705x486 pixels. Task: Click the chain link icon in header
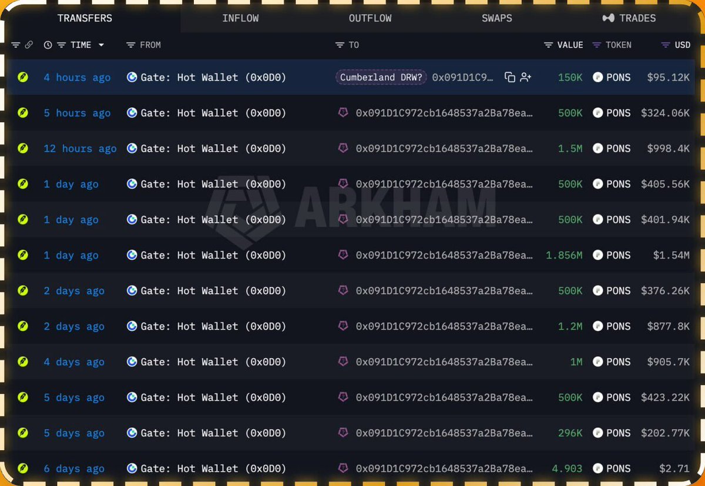click(x=29, y=45)
